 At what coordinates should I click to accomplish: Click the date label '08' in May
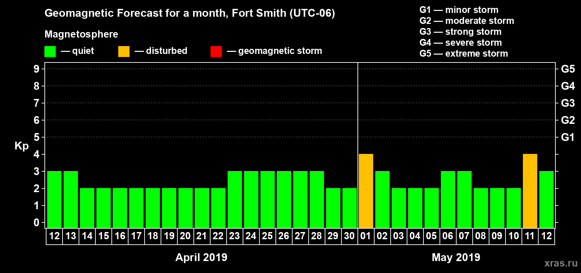click(x=481, y=236)
